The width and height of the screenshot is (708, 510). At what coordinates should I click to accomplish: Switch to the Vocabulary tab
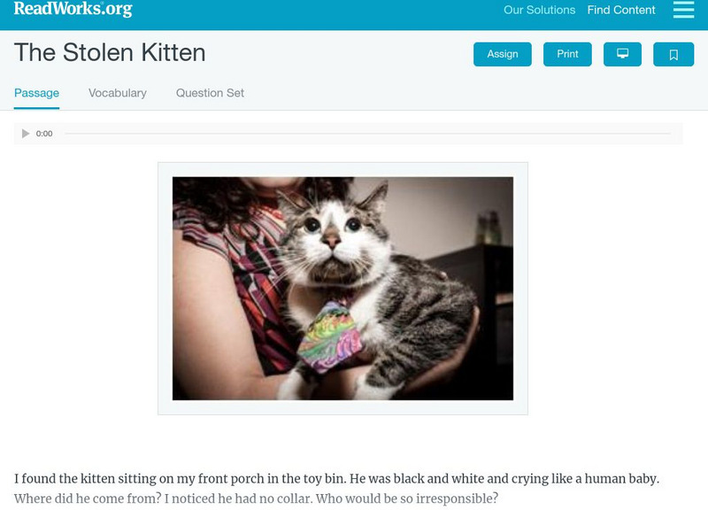click(118, 93)
